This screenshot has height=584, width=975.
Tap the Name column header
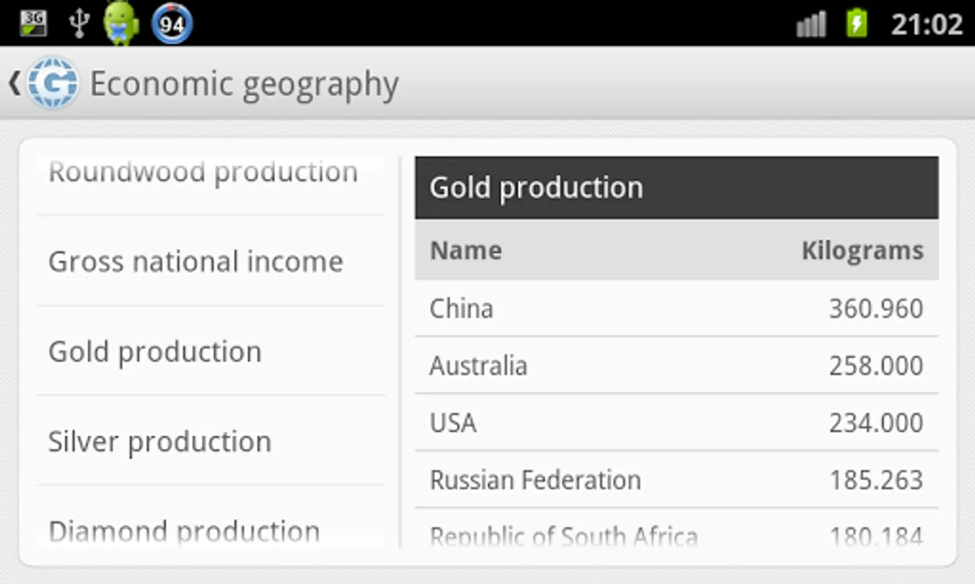click(466, 250)
